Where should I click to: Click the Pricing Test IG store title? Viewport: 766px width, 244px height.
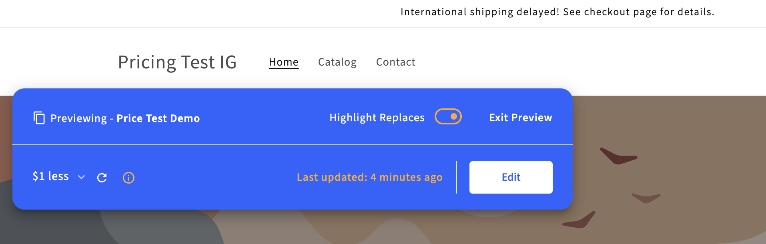[177, 62]
